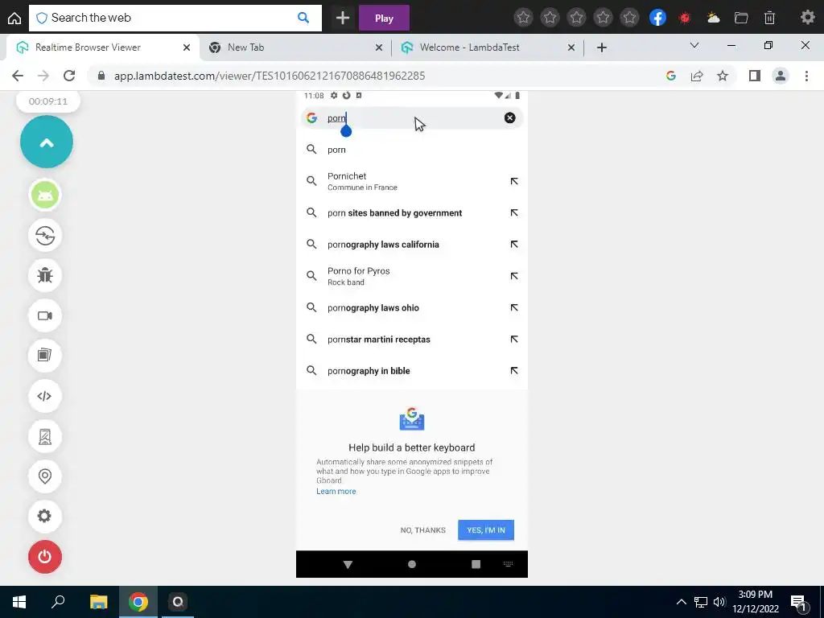Image resolution: width=824 pixels, height=618 pixels.
Task: Go back using the browser back arrow
Action: click(x=18, y=76)
